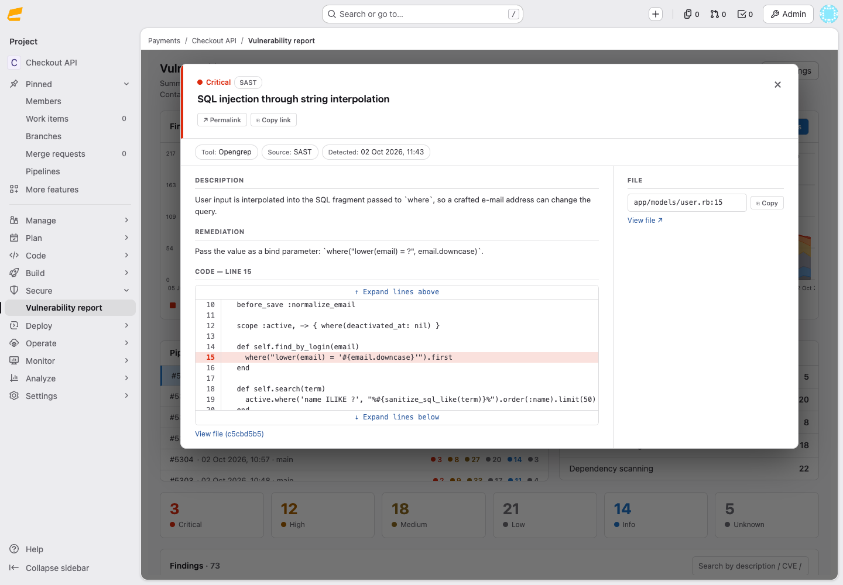The image size is (843, 585).
Task: Expand the Monitor menu chevron
Action: 126,361
